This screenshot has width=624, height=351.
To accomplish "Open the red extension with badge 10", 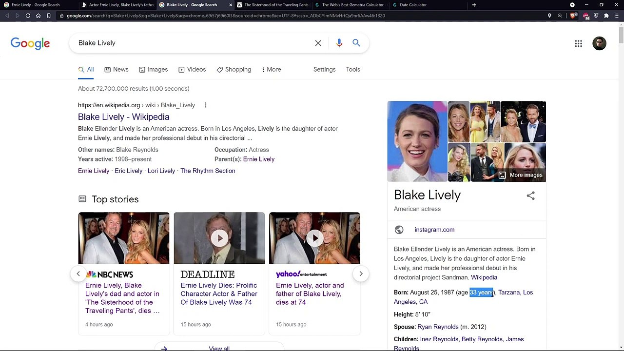I will point(586,16).
